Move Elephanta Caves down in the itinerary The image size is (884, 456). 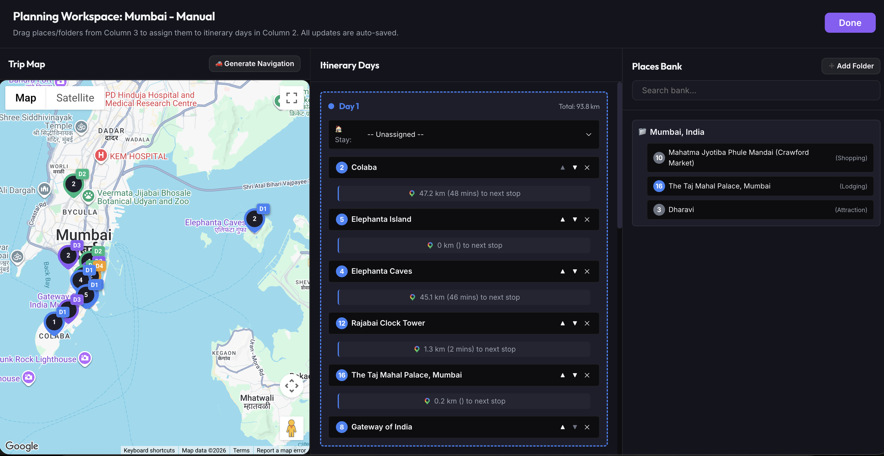tap(575, 271)
